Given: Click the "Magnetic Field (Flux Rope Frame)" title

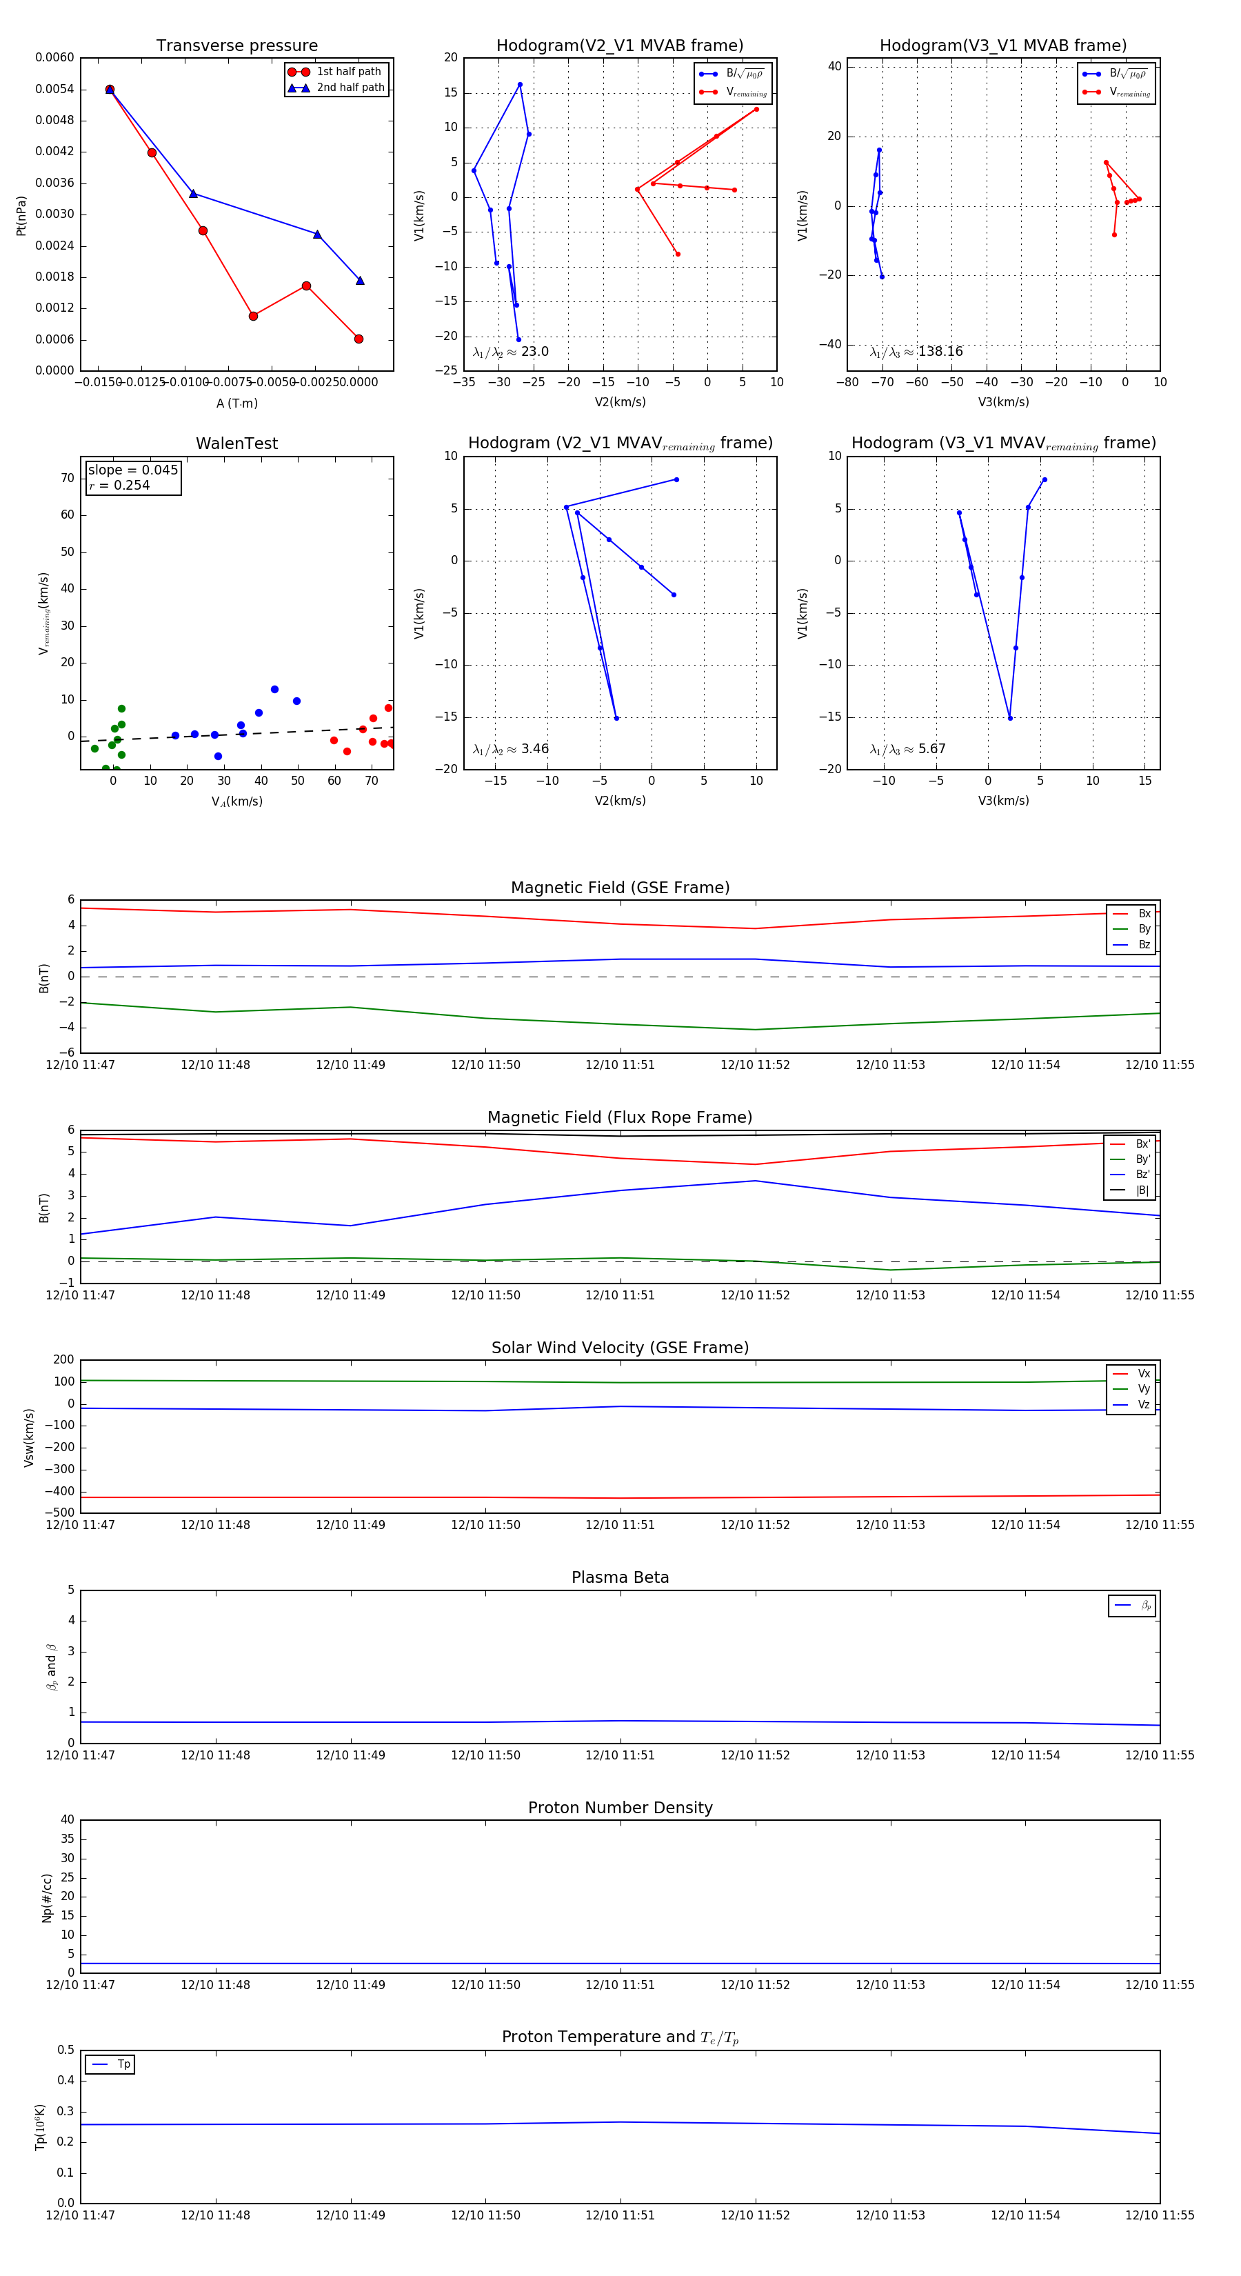Looking at the screenshot, I should (x=620, y=1118).
